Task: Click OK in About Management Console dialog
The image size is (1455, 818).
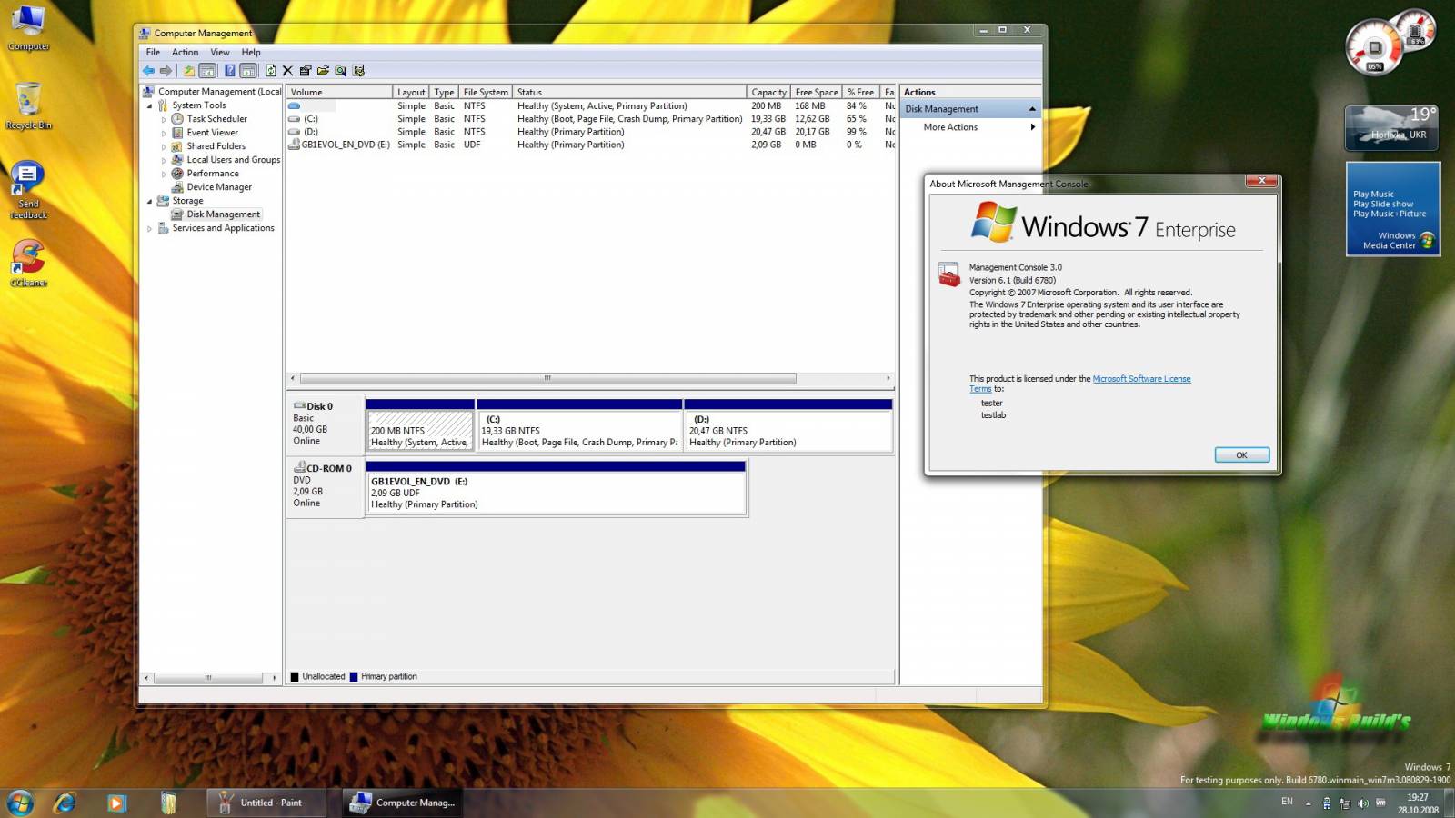Action: click(1241, 454)
